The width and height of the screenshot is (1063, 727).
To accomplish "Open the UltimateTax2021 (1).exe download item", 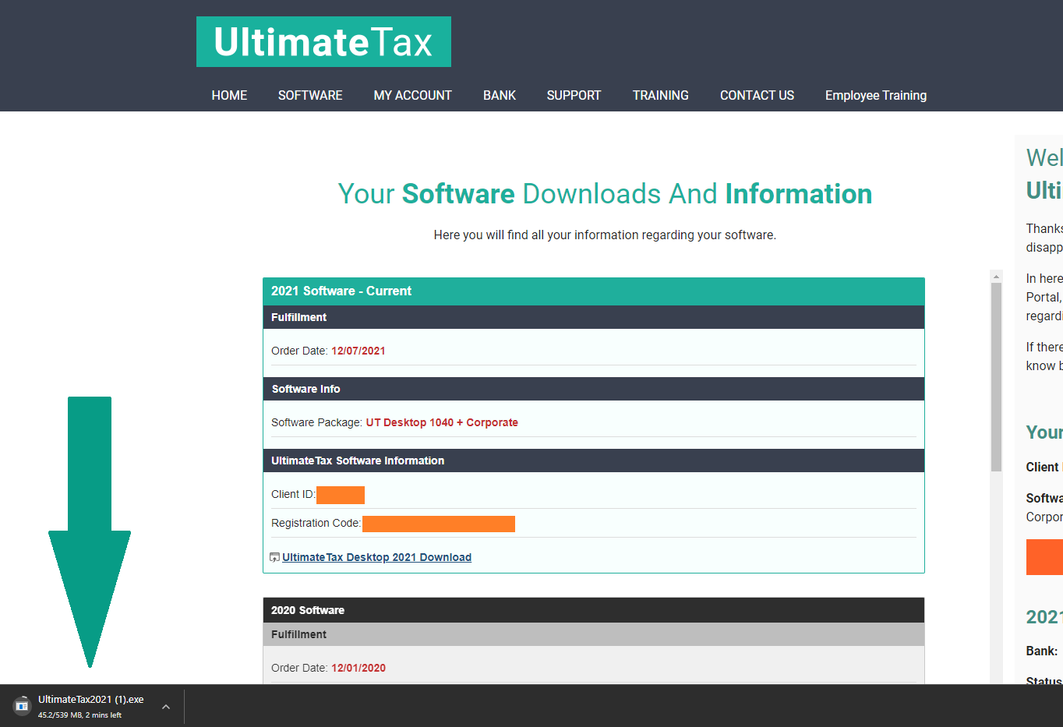I will [91, 706].
